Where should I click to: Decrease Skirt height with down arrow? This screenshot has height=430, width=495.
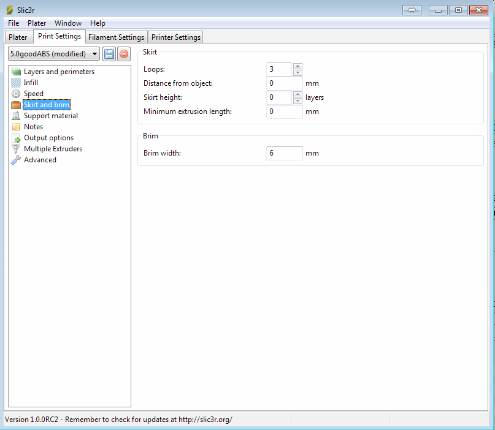point(297,101)
